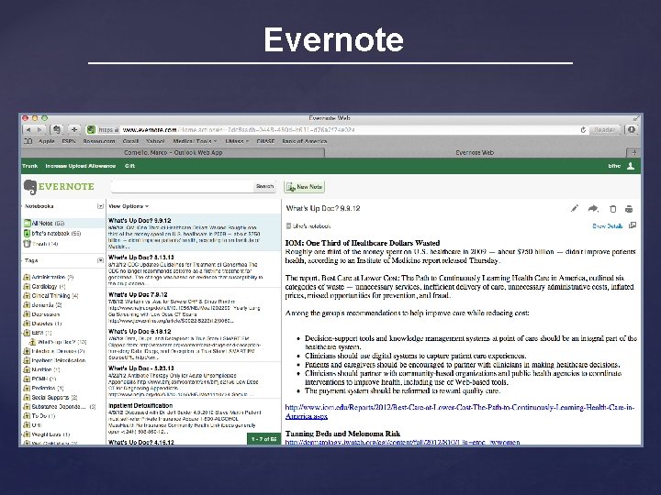Image resolution: width=661 pixels, height=495 pixels.
Task: Click the Search button
Action: [x=264, y=186]
